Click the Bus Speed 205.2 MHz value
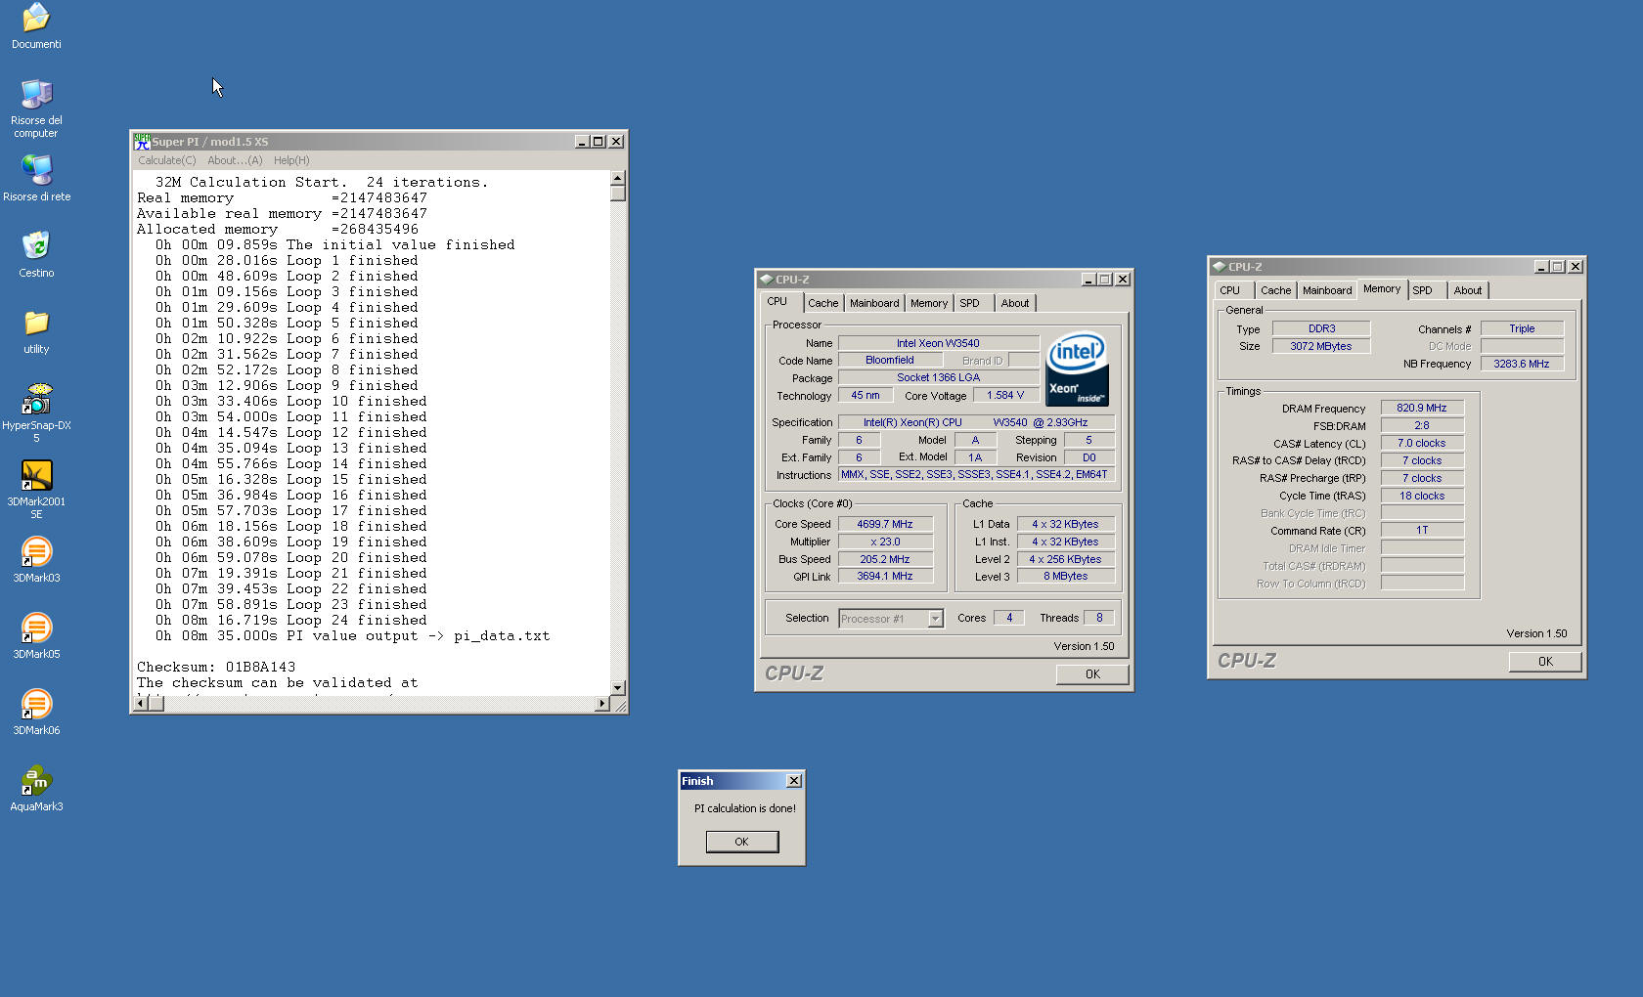Screen dimensions: 1643x997 (x=885, y=559)
